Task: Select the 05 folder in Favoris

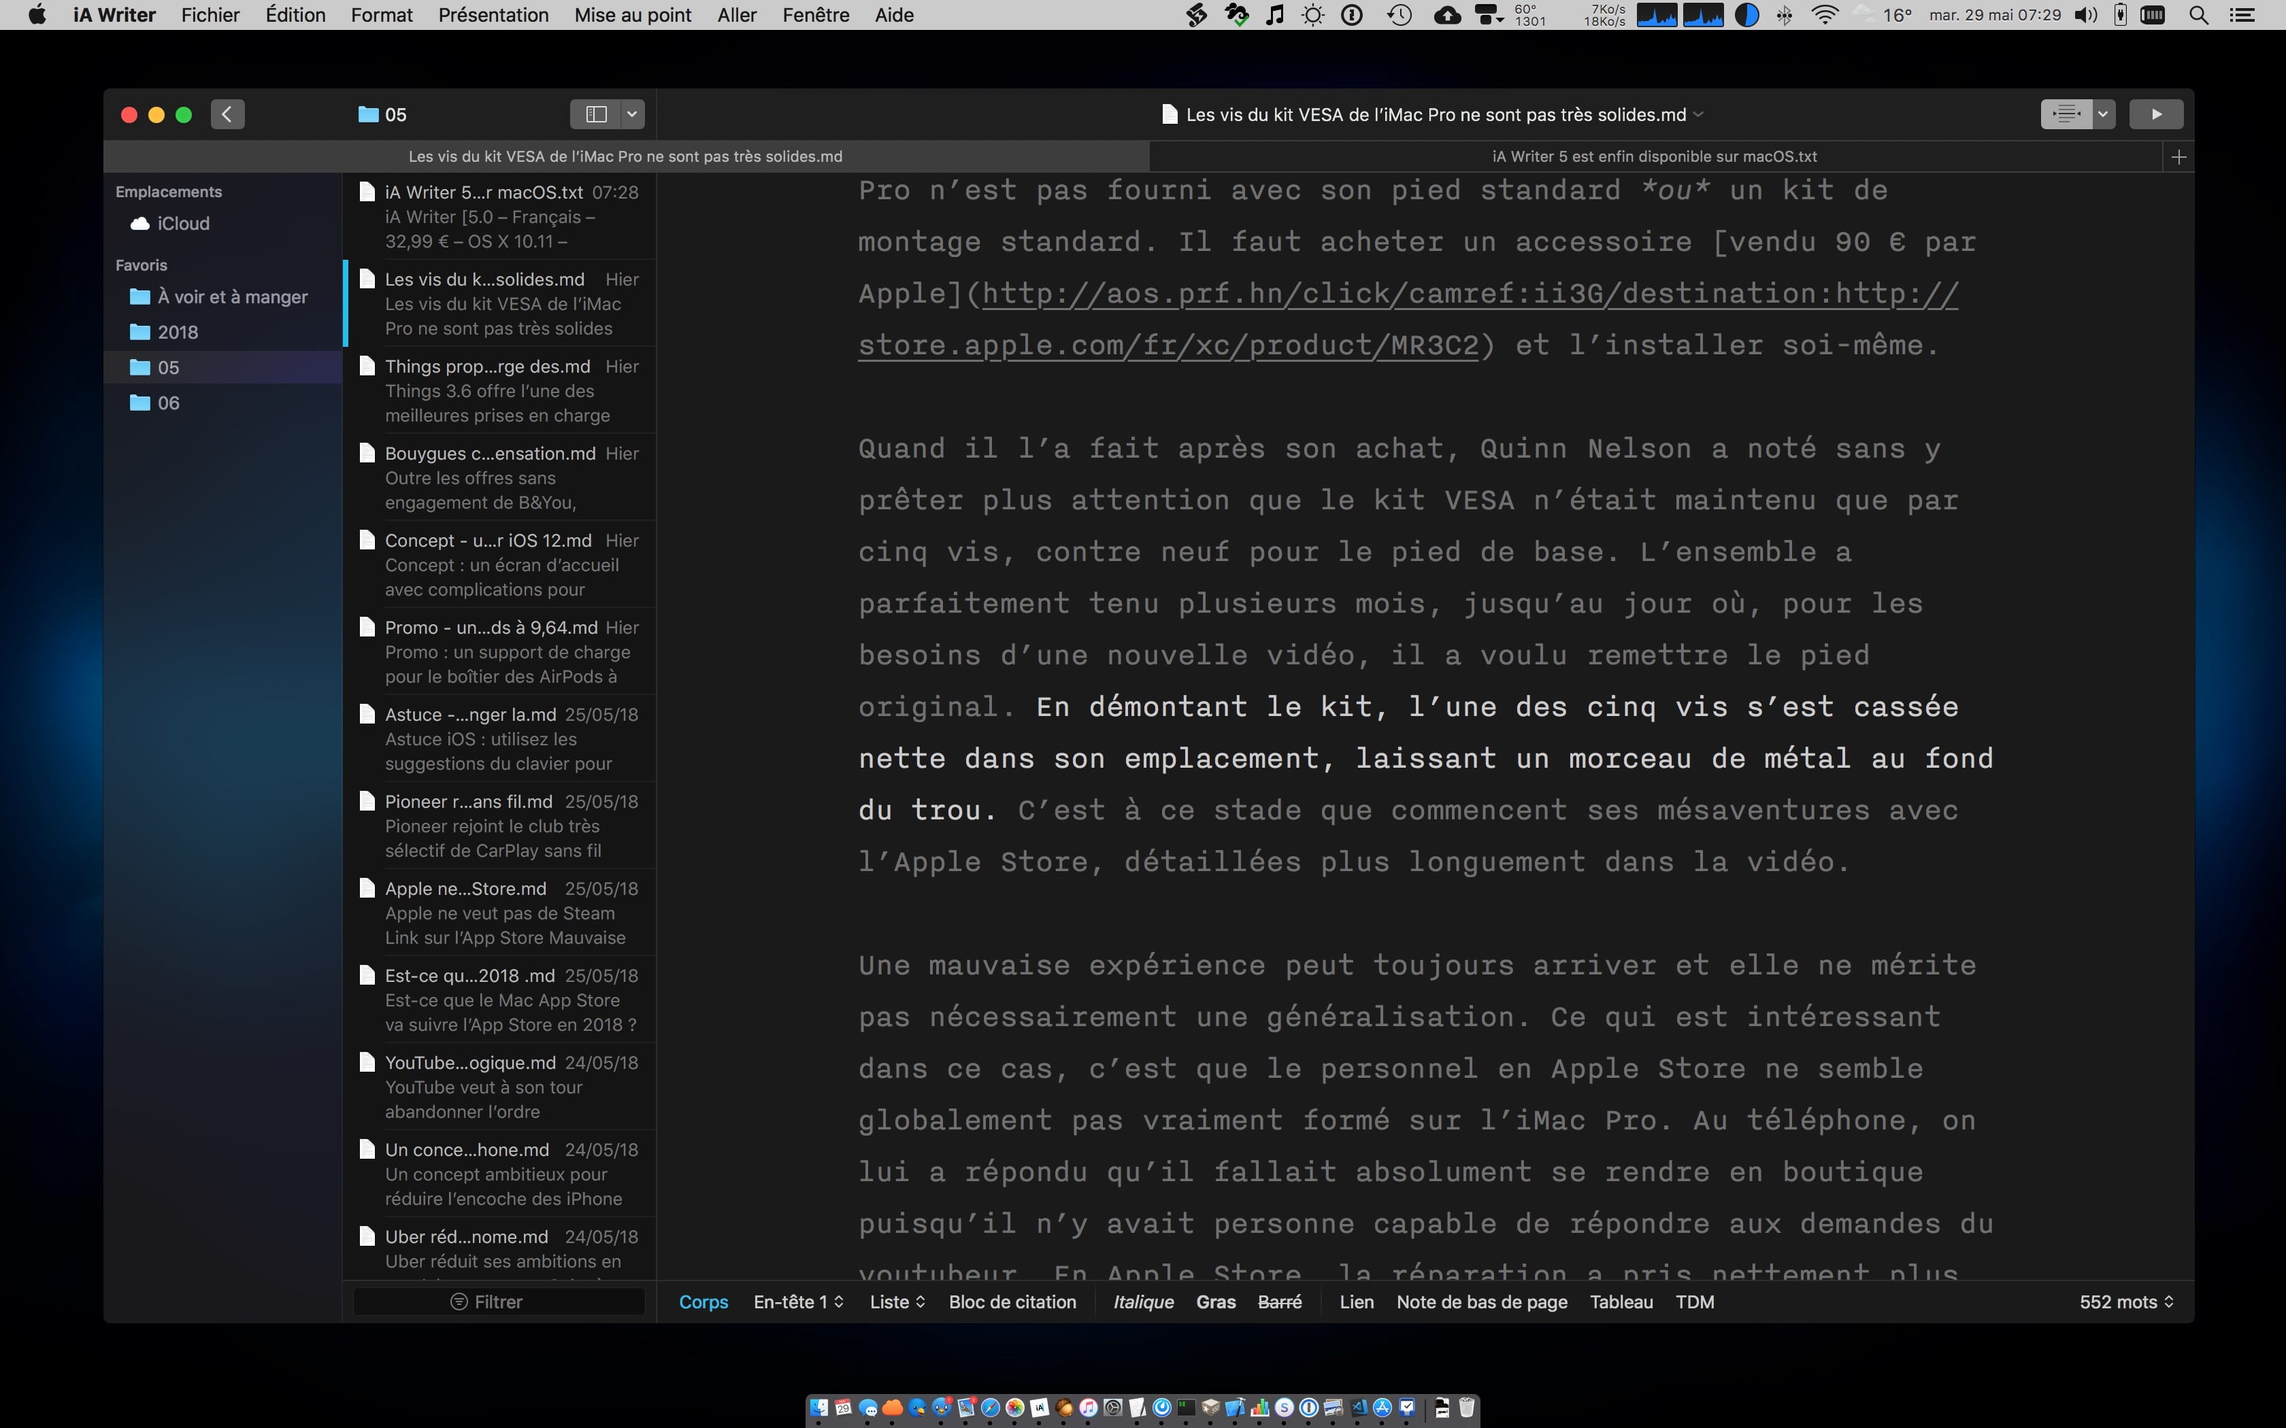Action: (223, 367)
